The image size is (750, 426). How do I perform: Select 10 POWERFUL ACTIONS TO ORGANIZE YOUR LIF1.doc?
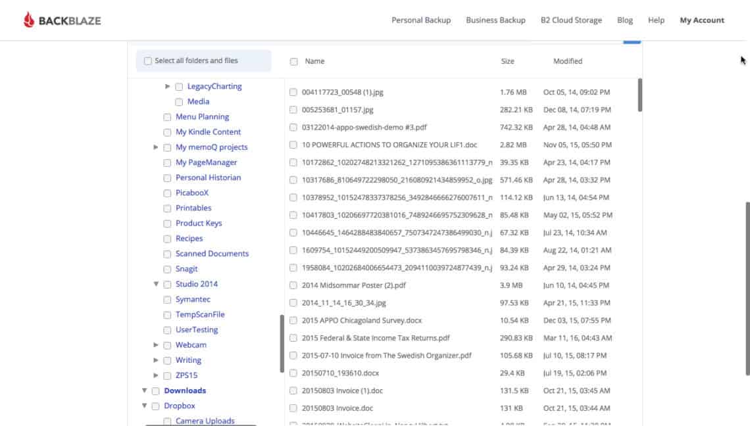[x=389, y=145]
